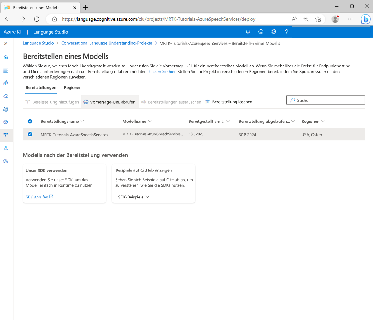View site lock information icon

55,19
